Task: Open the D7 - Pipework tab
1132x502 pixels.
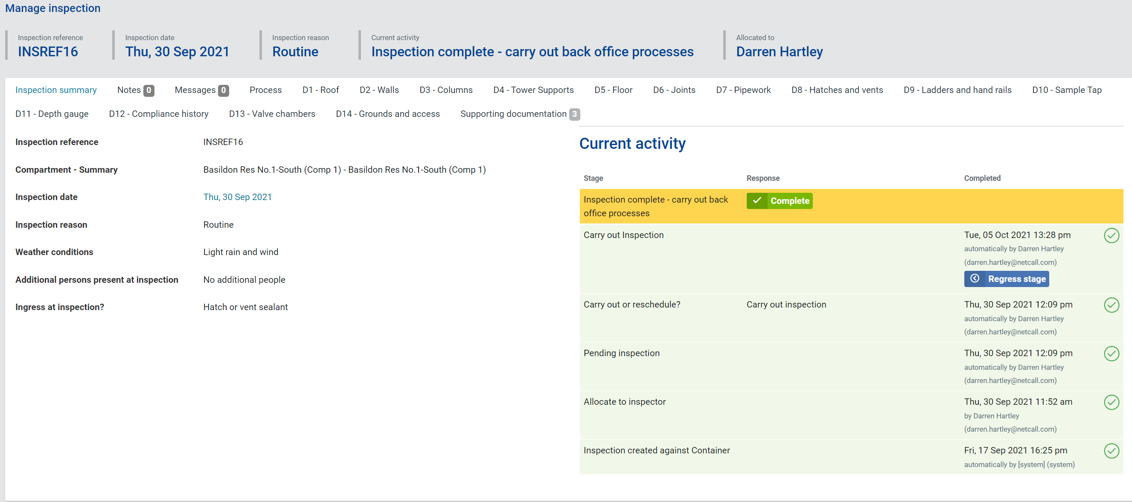Action: (x=743, y=90)
